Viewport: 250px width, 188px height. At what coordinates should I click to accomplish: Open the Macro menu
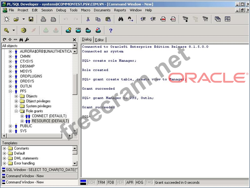click(x=86, y=10)
